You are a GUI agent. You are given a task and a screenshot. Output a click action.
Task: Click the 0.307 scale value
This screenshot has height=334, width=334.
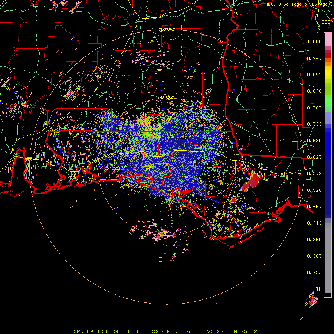coord(314,256)
